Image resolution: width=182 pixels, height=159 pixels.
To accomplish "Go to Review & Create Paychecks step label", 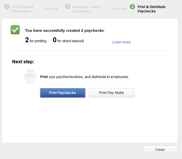I will click(x=86, y=9).
